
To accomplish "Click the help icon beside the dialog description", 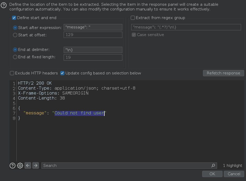I will (4, 5).
